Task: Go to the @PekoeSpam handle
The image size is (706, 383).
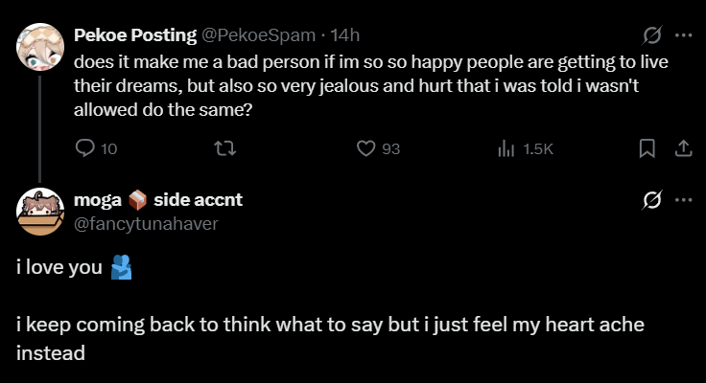Action: click(x=257, y=35)
